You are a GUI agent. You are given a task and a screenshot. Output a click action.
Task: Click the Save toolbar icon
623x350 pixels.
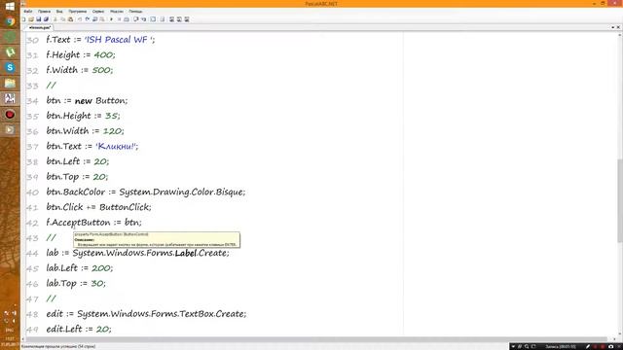click(x=39, y=19)
